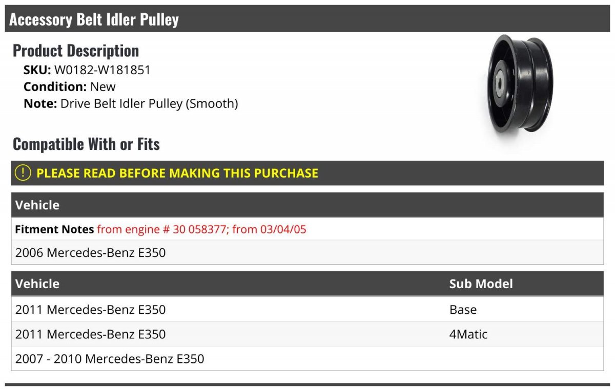Click the 4Matic sub model cell
This screenshot has height=391, width=615.
(468, 334)
